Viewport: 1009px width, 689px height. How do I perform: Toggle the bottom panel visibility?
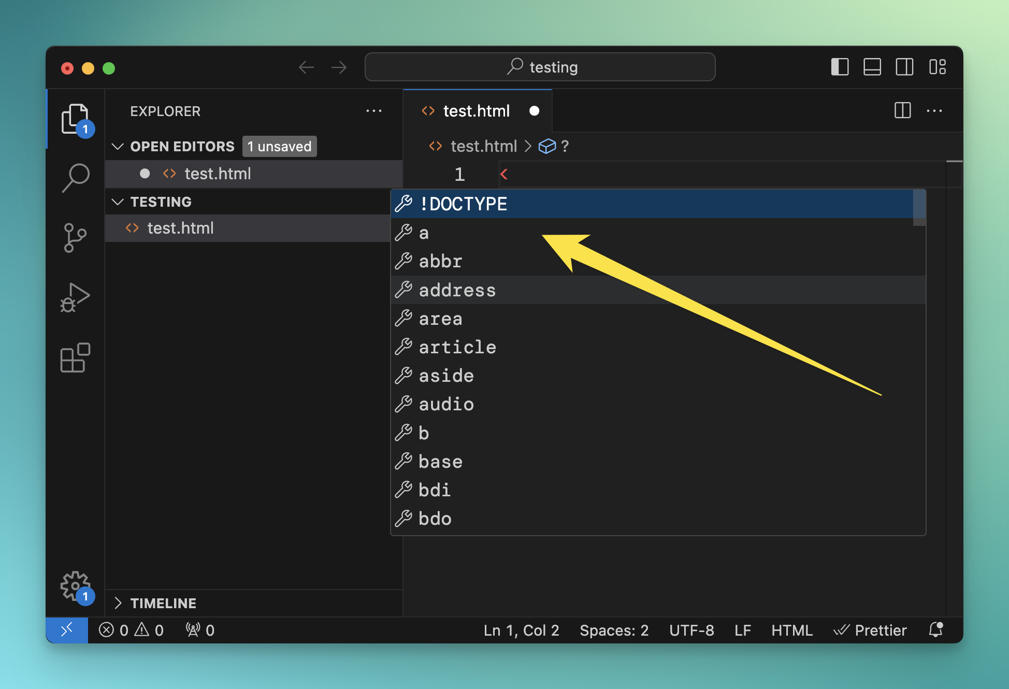872,67
